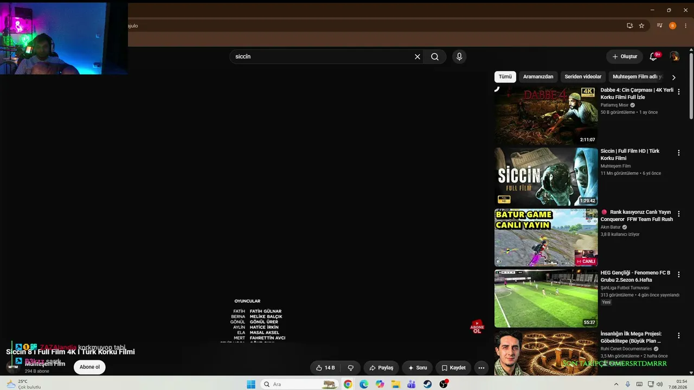Open the weather widget on taskbar

point(24,384)
